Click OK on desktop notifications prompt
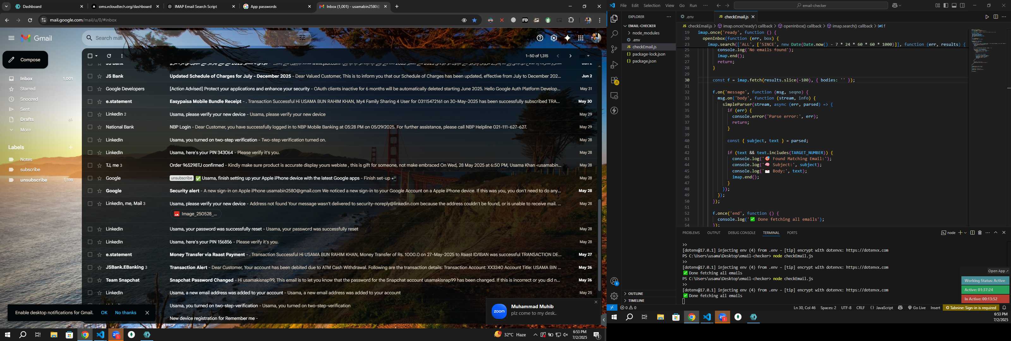Screen dimensions: 1011x341 104,313
